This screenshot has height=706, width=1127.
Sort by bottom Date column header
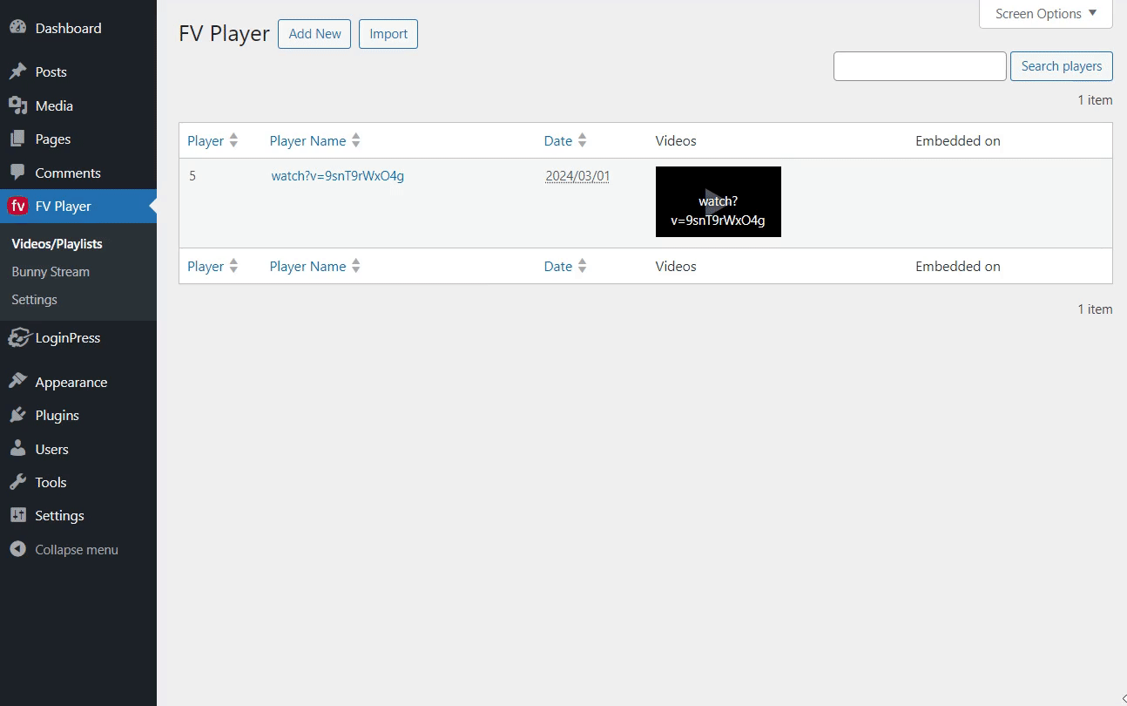[x=558, y=266]
